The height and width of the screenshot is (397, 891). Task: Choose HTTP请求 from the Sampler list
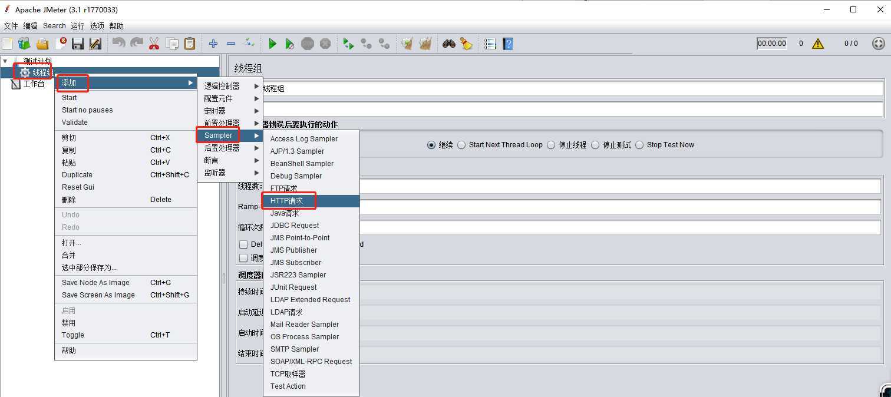tap(312, 201)
